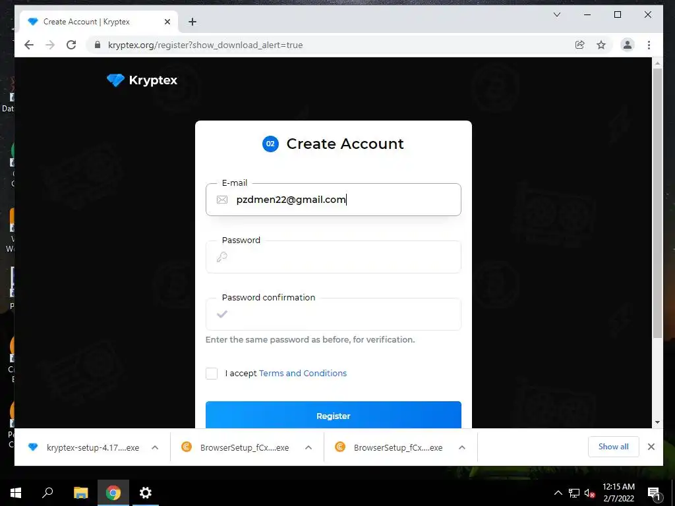Click the blue Register button
Viewport: 675px width, 506px height.
click(x=333, y=415)
